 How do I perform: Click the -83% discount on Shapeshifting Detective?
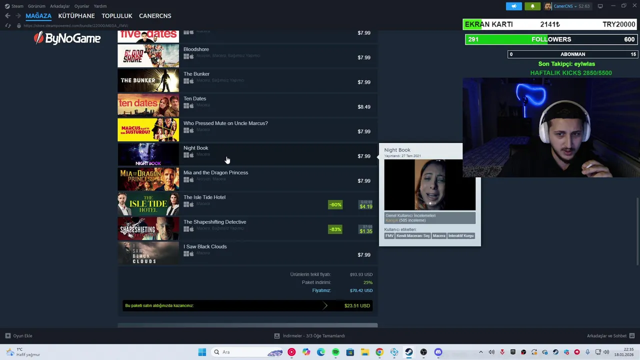click(335, 229)
